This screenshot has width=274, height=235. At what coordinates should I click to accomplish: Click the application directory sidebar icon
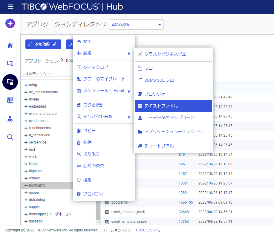10,82
